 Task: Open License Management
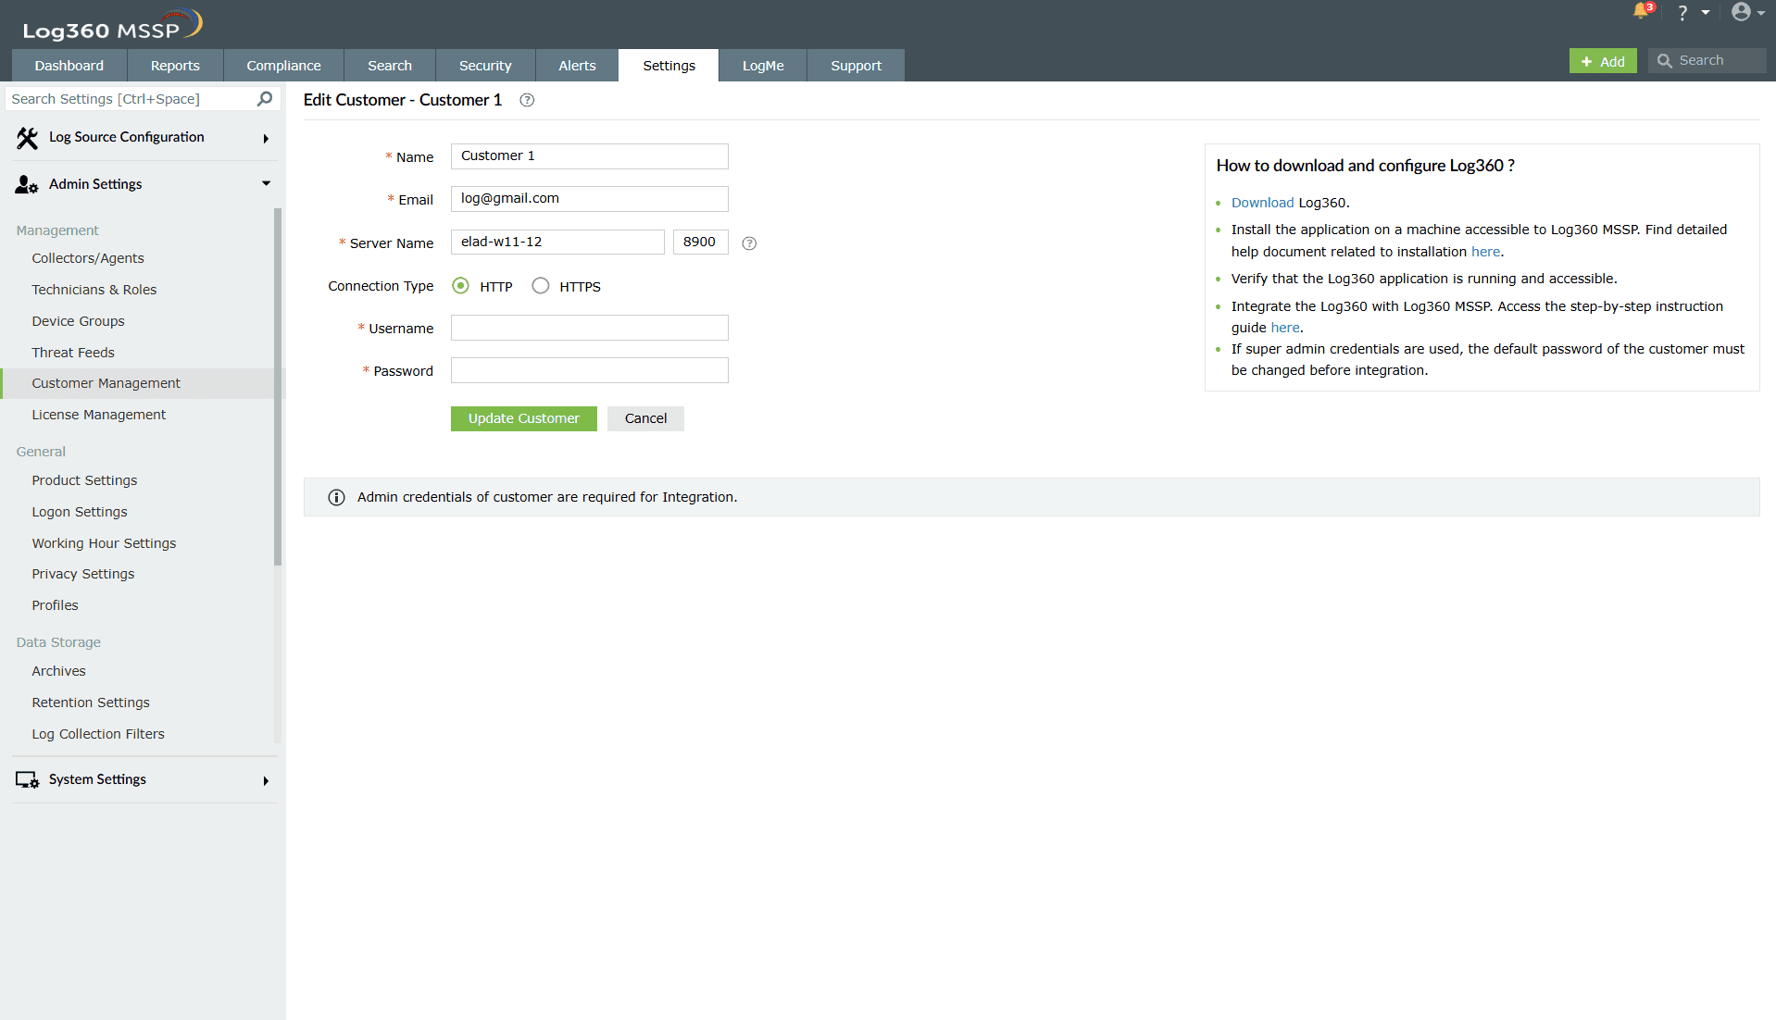(99, 415)
